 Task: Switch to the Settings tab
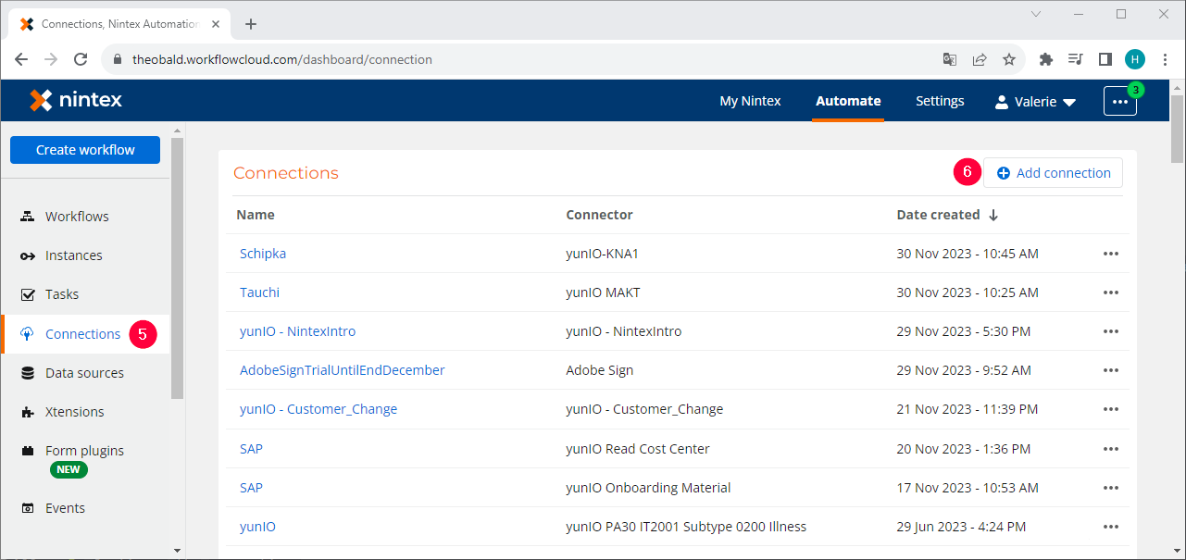[939, 101]
